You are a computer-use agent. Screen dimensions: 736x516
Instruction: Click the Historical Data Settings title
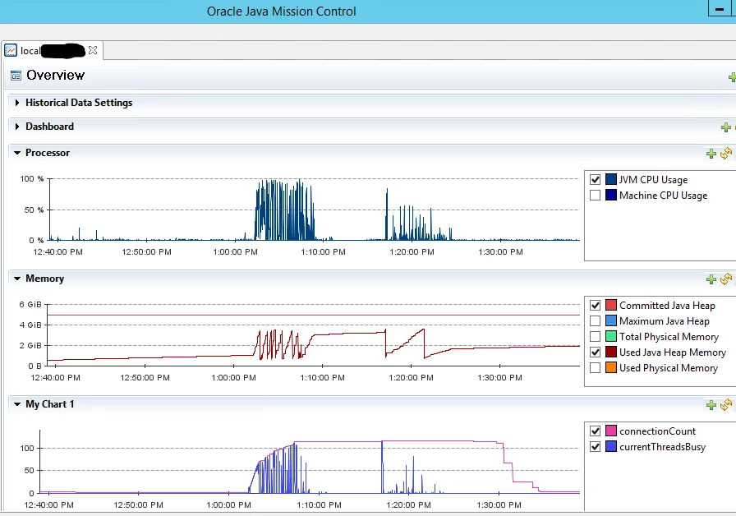click(79, 103)
